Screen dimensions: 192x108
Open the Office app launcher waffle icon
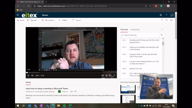18,15
